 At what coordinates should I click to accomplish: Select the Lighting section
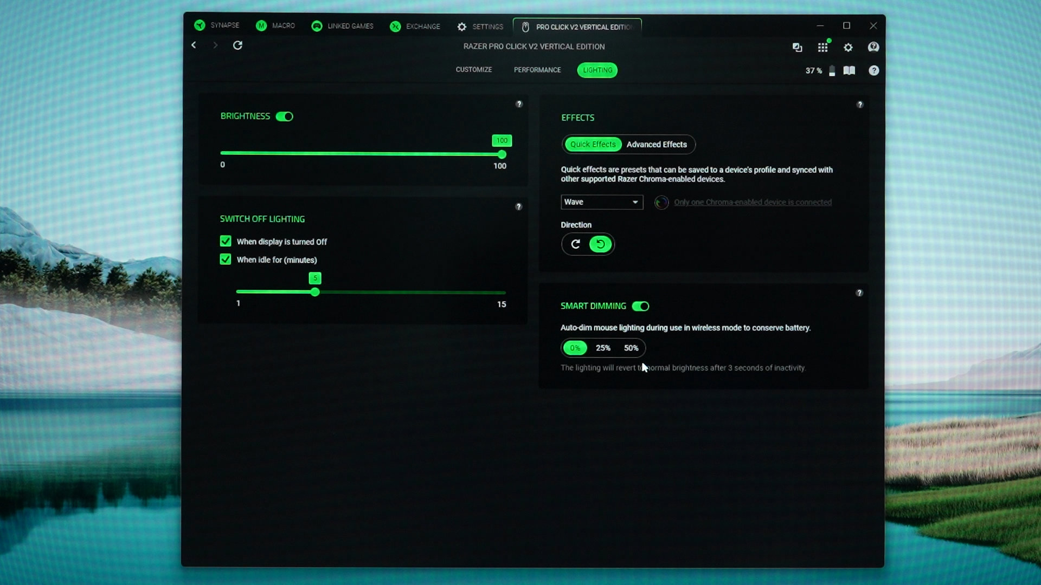click(597, 70)
